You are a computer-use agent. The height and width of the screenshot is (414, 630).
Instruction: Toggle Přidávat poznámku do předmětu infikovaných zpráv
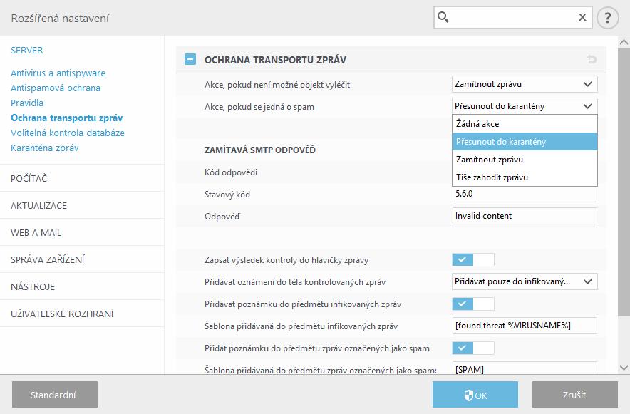(x=473, y=304)
